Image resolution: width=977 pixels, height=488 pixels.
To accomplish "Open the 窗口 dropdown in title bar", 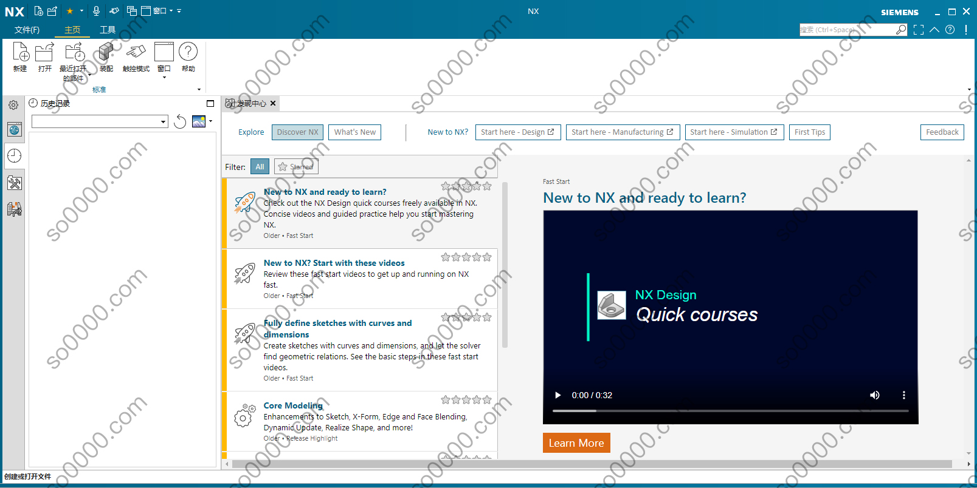I will click(x=163, y=11).
